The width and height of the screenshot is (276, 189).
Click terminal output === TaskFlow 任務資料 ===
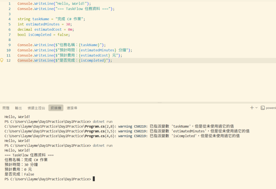tap(29, 155)
